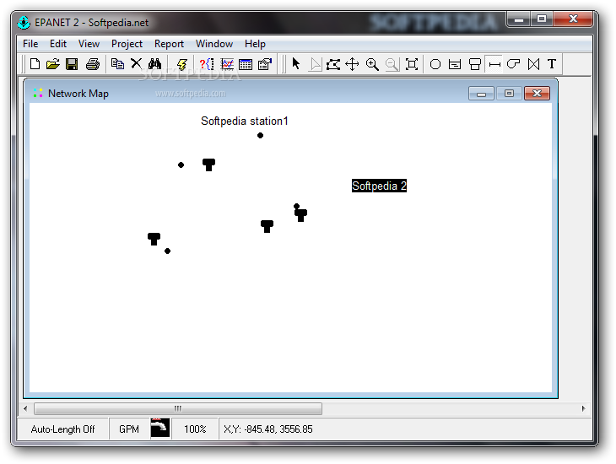616x464 pixels.
Task: Click the GPM flow units panel
Action: 129,429
